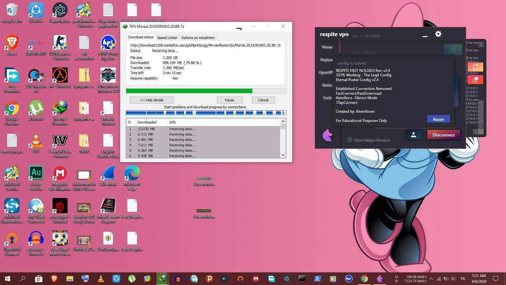Screen dimensions: 506x285
Task: Click the Windows Start button
Action: (x=8, y=279)
